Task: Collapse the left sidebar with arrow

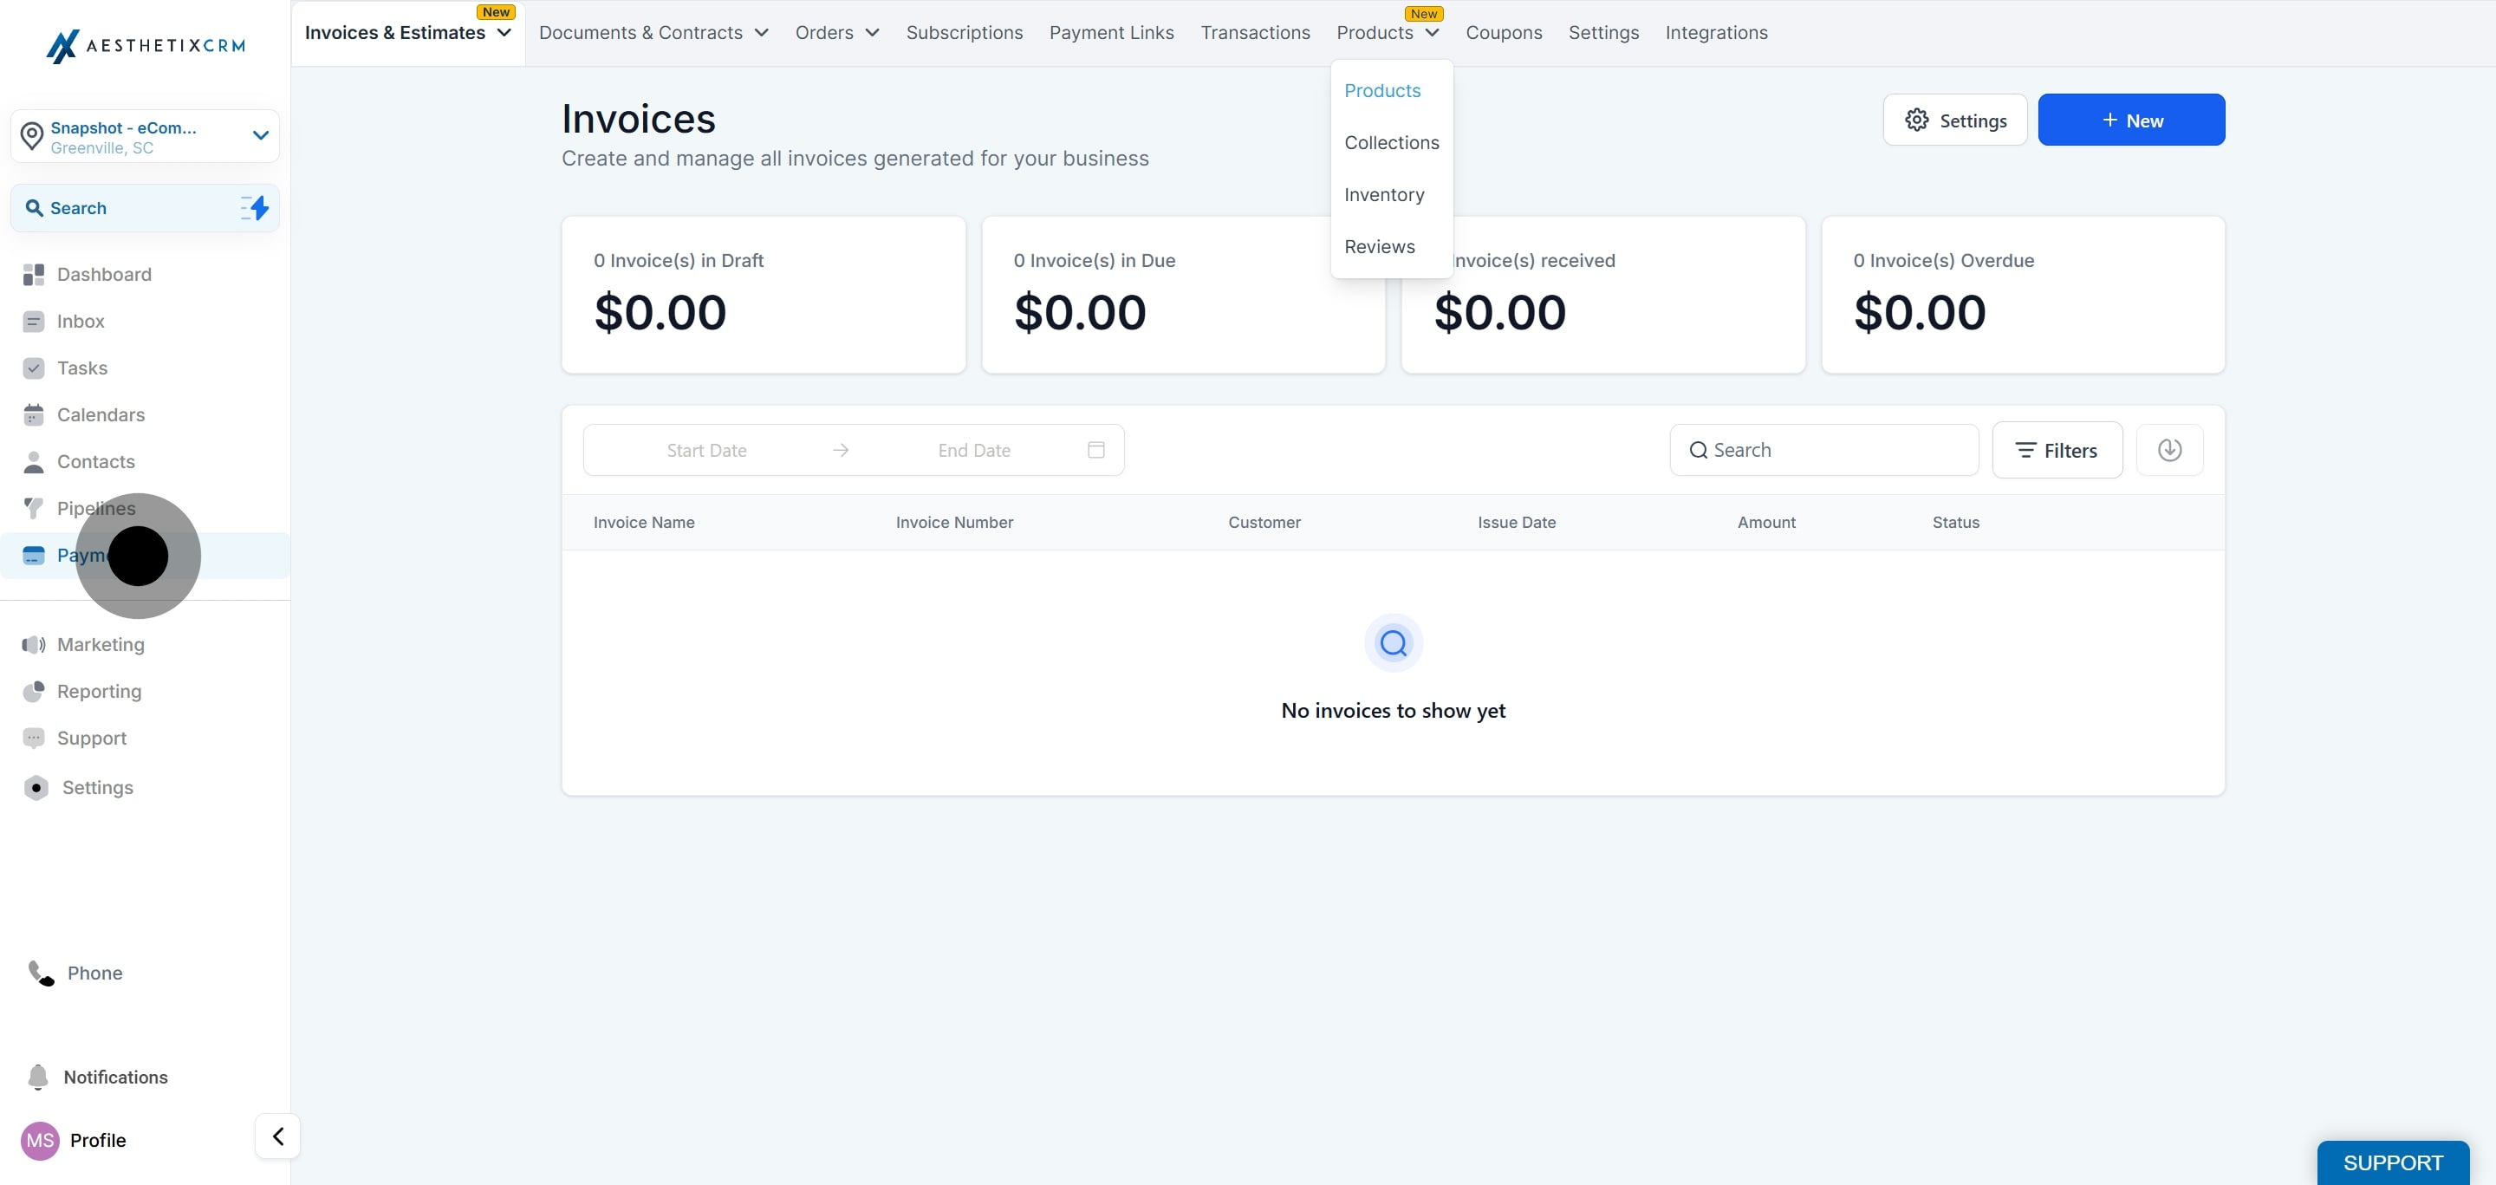Action: pyautogui.click(x=277, y=1136)
